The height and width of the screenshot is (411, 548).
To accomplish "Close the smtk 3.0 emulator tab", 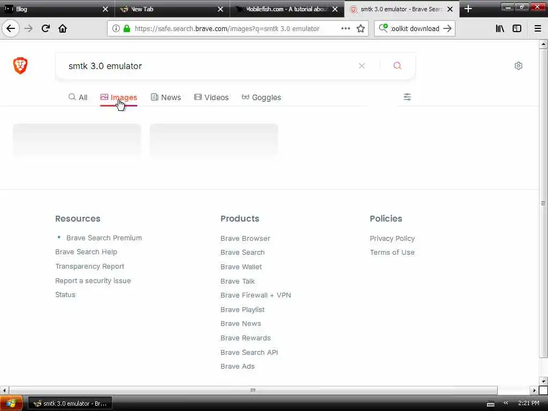I will [450, 9].
